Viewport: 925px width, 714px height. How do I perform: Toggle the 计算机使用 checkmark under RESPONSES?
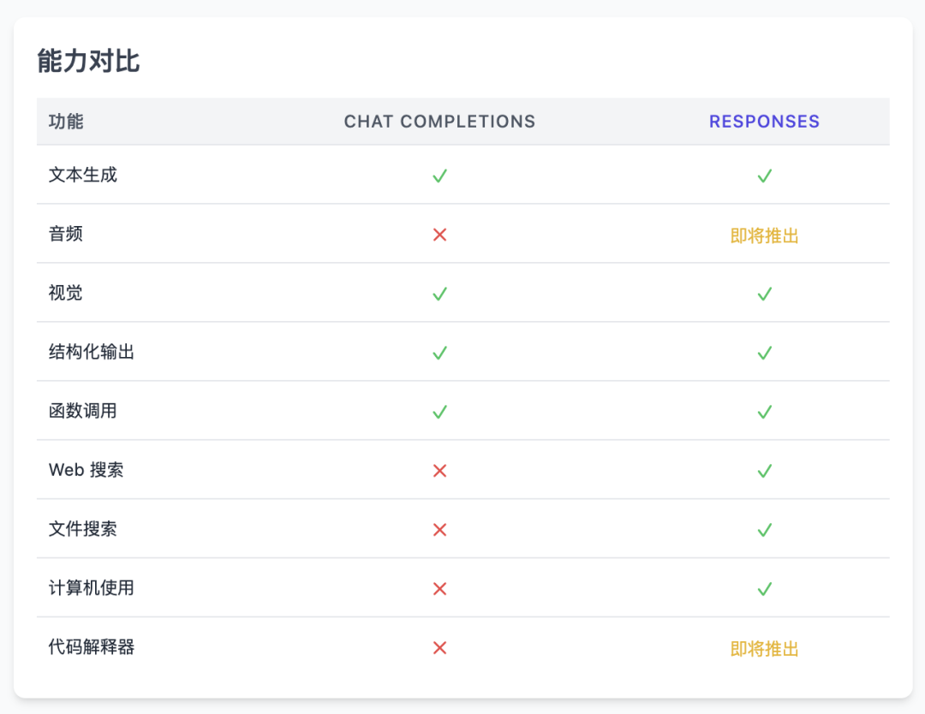click(x=764, y=588)
